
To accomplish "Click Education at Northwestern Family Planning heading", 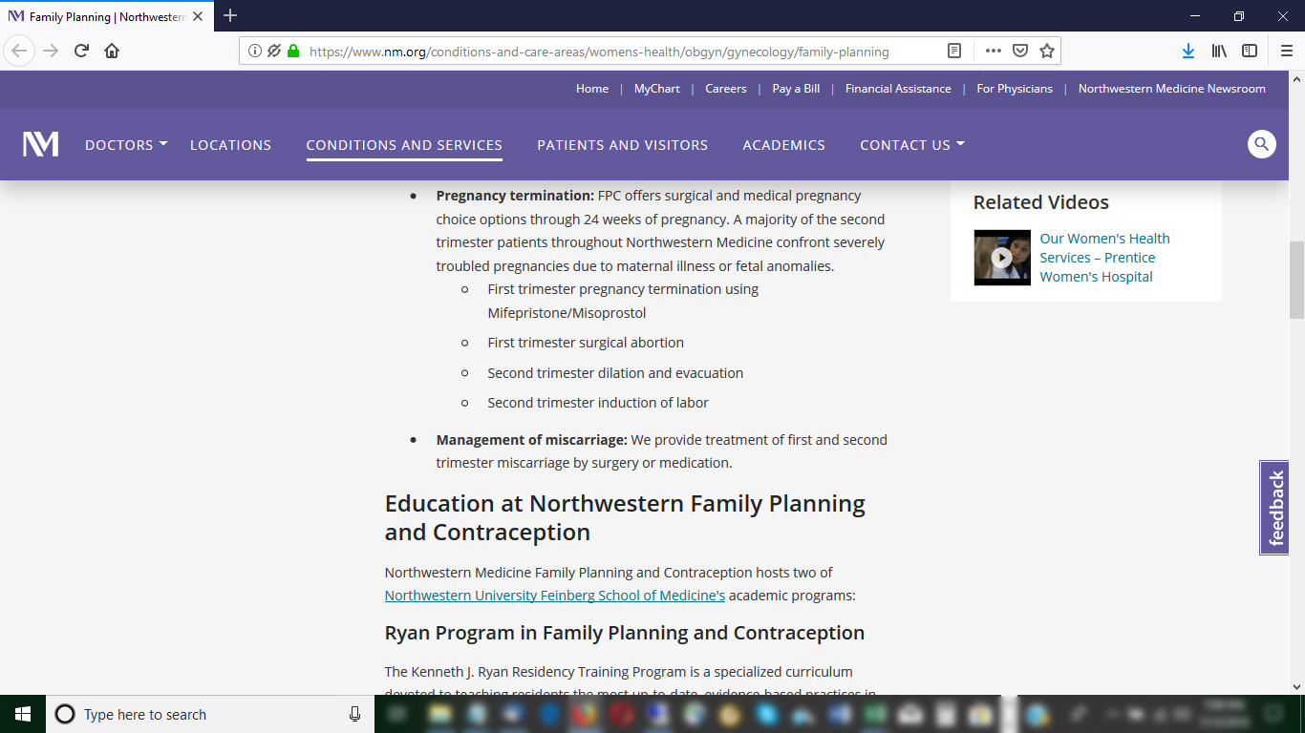I will [625, 517].
